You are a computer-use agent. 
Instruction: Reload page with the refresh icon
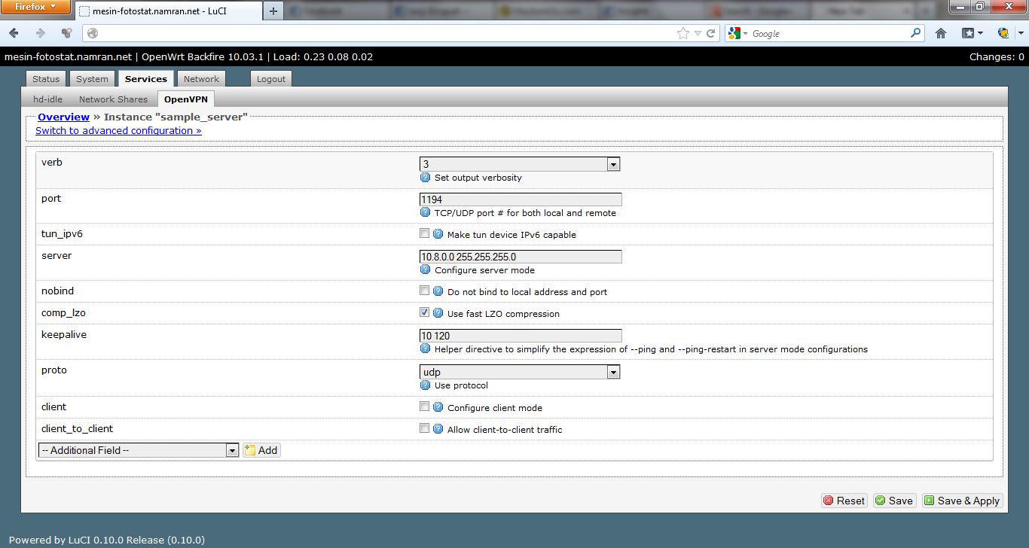click(x=710, y=33)
